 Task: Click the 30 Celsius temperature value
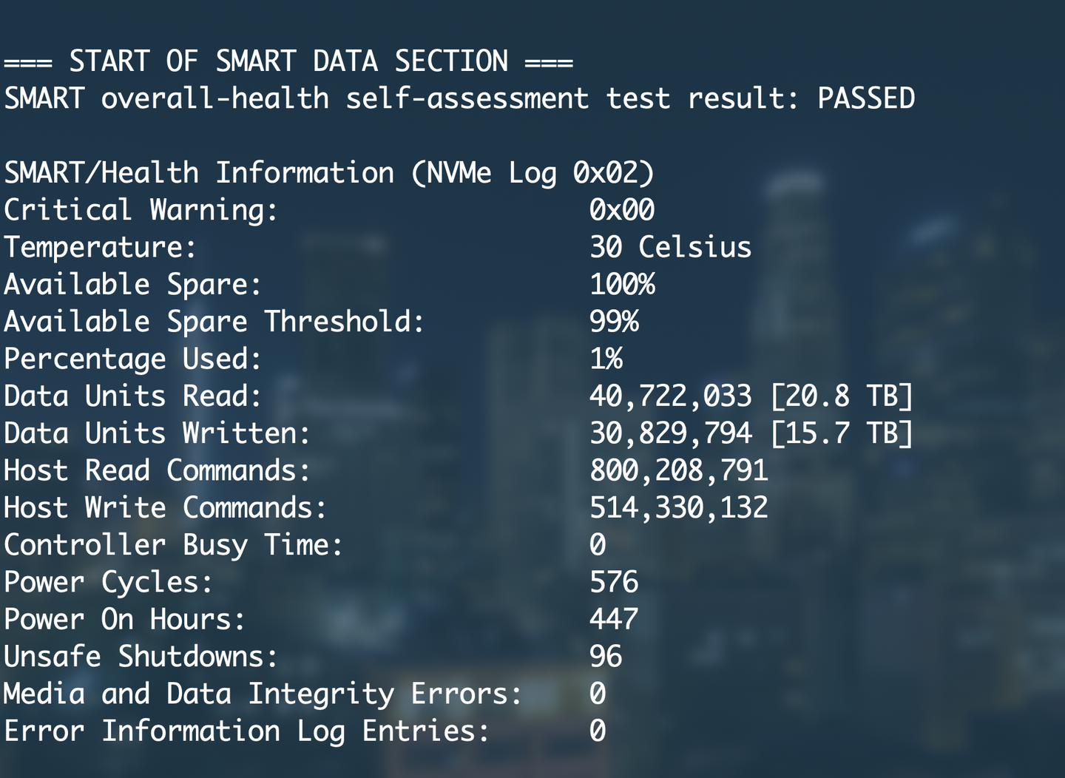670,247
